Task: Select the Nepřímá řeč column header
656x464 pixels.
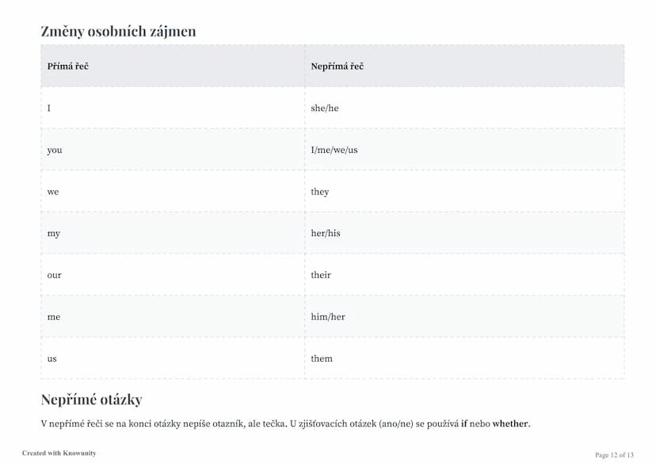Action: (x=464, y=66)
